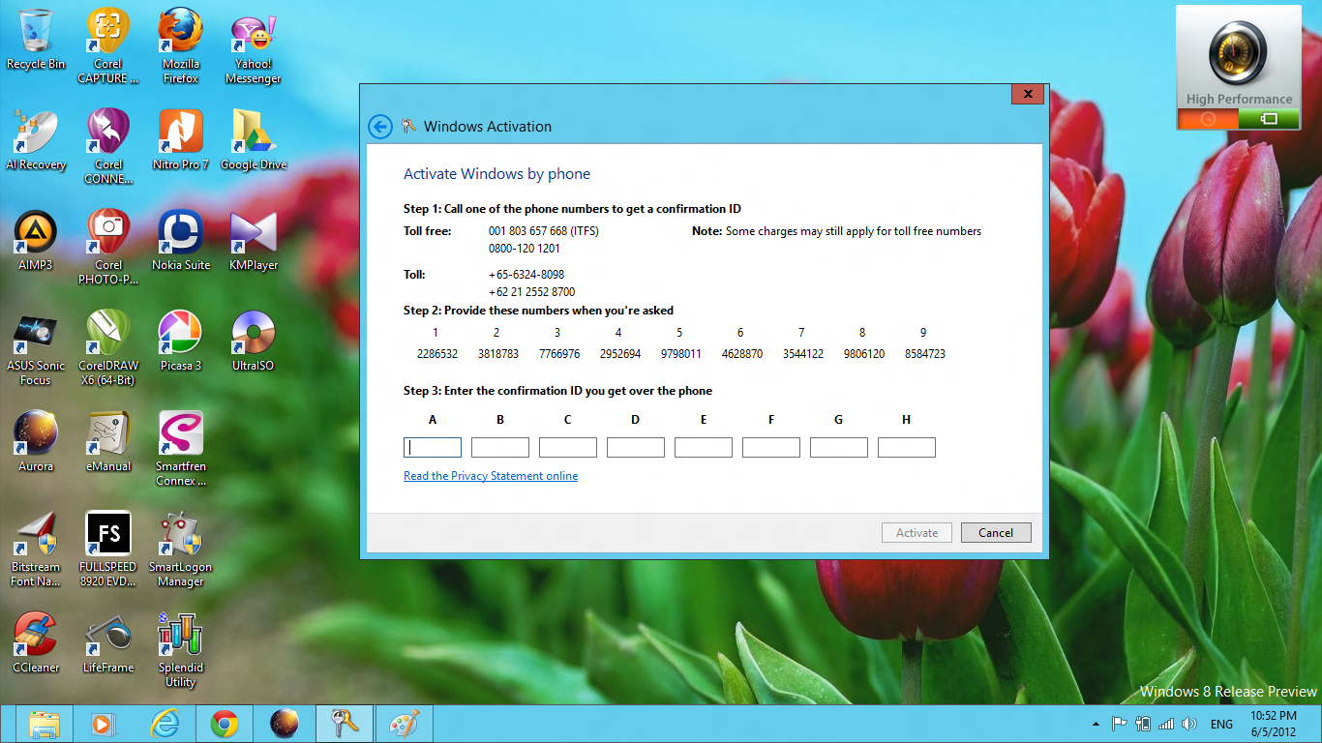Launch KMPlayer desktop shortcut
The image size is (1322, 743).
[x=254, y=241]
